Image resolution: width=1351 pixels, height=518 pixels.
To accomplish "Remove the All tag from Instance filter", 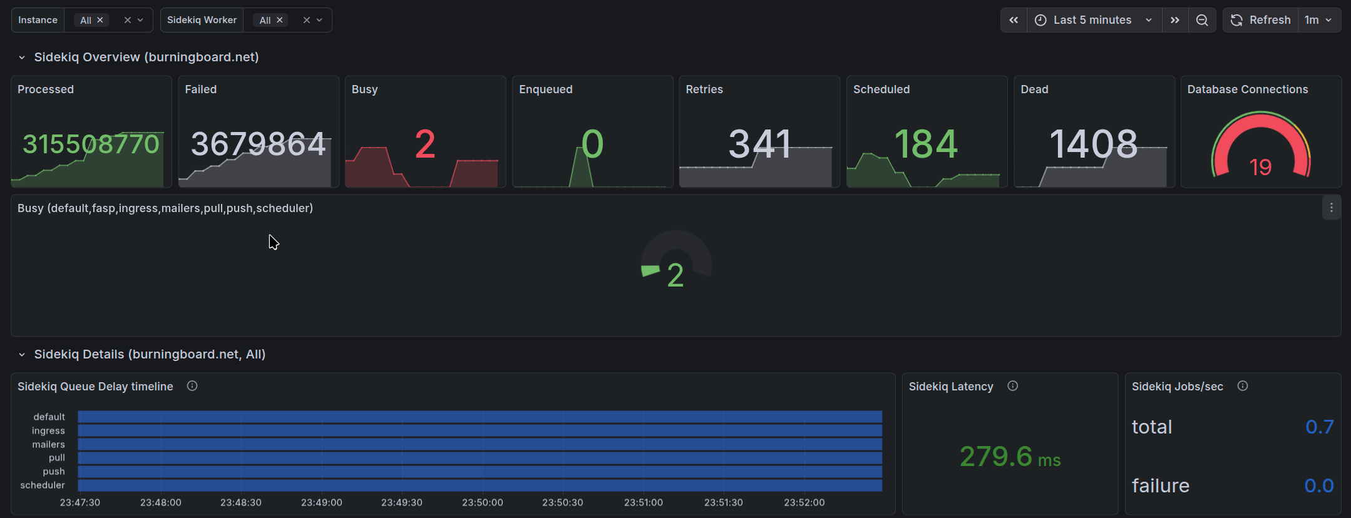I will (100, 20).
